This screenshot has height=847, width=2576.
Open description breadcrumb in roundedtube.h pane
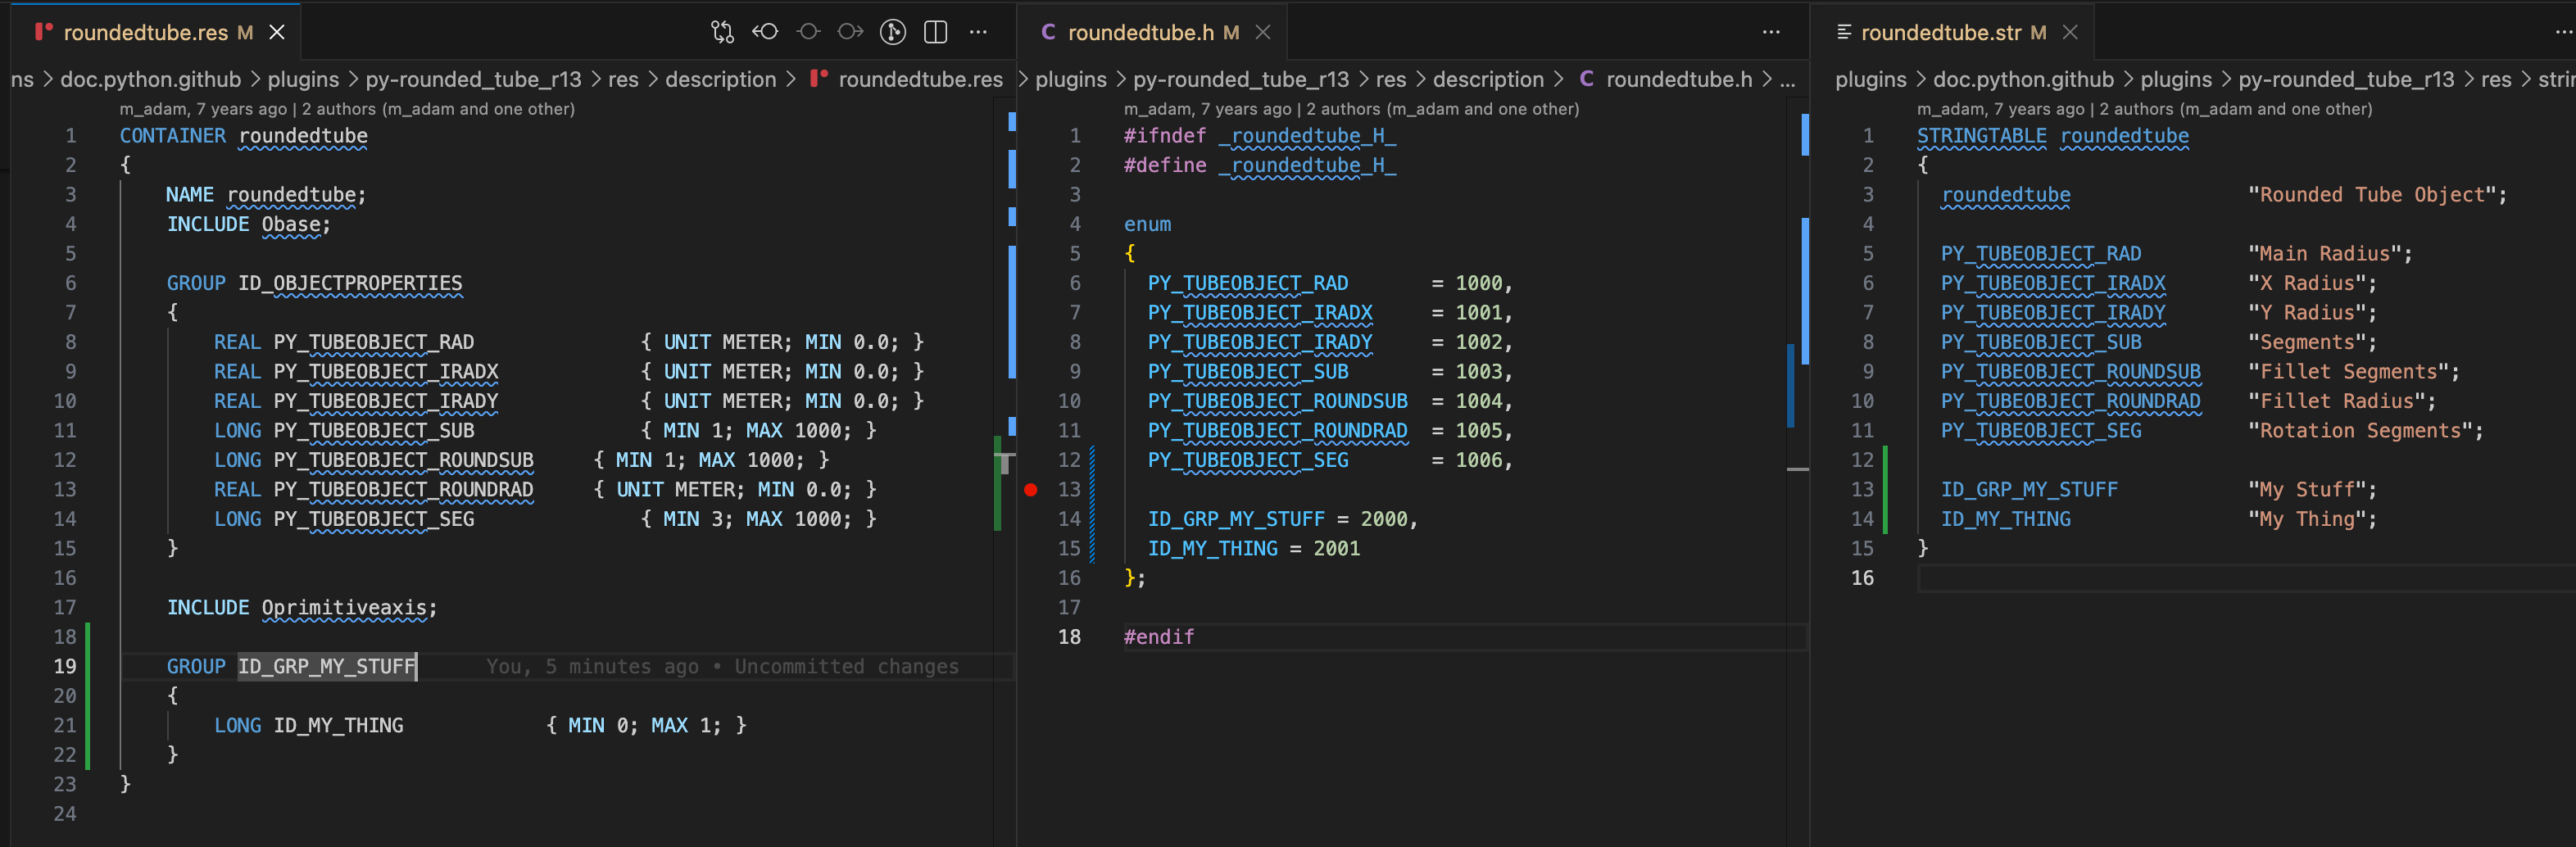[1488, 79]
